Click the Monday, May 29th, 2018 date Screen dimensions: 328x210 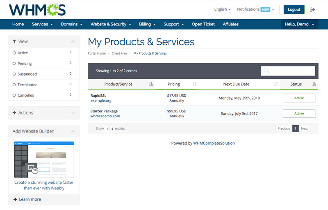(239, 98)
